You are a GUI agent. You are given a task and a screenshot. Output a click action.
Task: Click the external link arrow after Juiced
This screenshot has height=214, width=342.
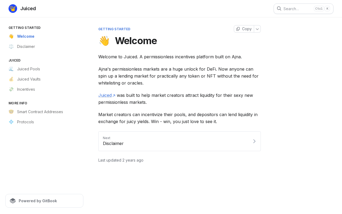point(114,95)
